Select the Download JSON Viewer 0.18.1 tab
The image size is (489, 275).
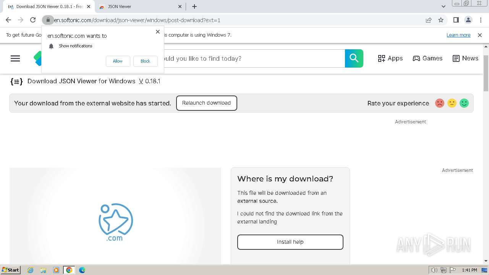pos(49,6)
